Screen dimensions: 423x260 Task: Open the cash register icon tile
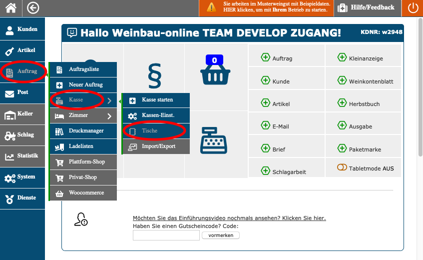pyautogui.click(x=215, y=141)
